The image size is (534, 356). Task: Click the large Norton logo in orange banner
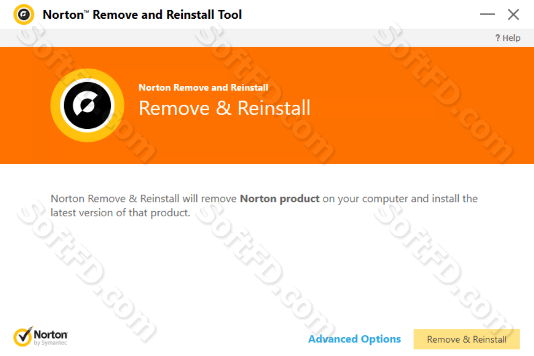pyautogui.click(x=87, y=105)
